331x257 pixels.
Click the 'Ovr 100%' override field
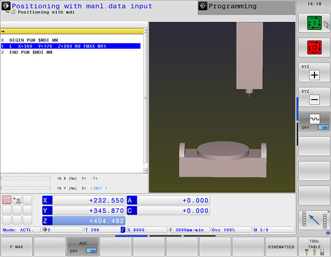pyautogui.click(x=232, y=230)
